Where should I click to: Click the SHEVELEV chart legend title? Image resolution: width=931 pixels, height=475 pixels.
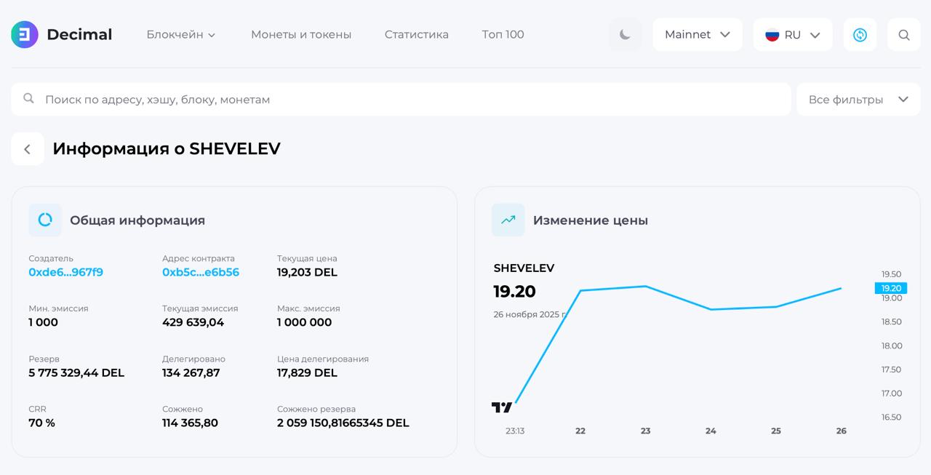[x=524, y=268]
